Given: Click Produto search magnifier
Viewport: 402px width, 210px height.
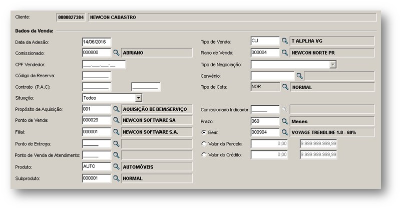Looking at the screenshot, I should click(117, 167).
